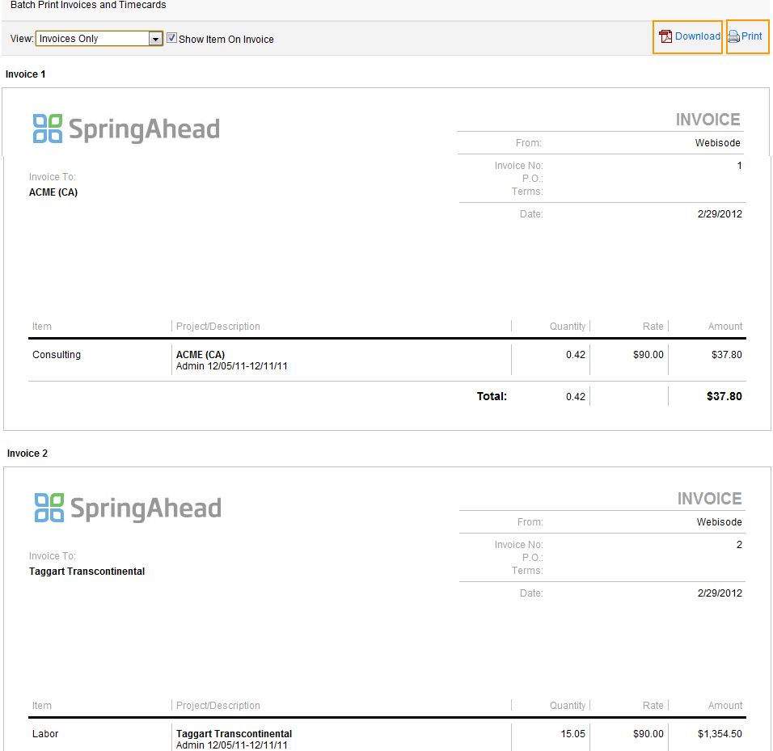Click the 'Consulting' item cell

pyautogui.click(x=57, y=355)
